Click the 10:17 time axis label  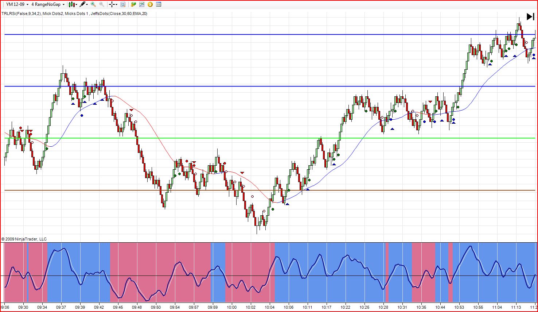pyautogui.click(x=326, y=307)
